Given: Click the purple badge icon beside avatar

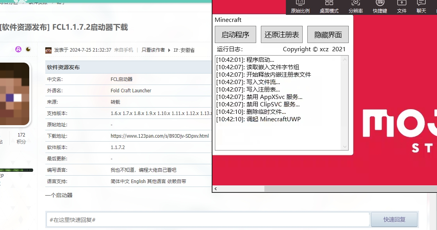Looking at the screenshot, I should pos(18,49).
